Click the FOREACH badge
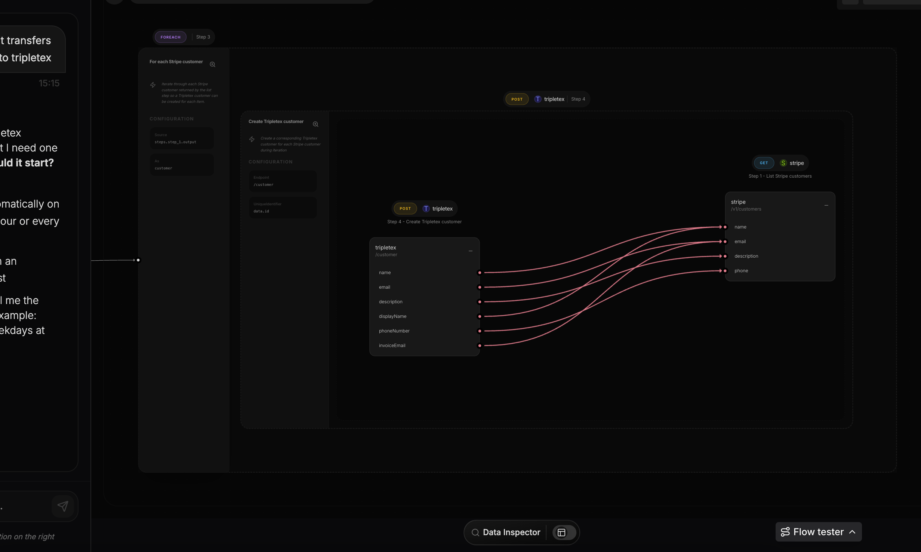Screen dimensions: 921x552 tap(170, 37)
